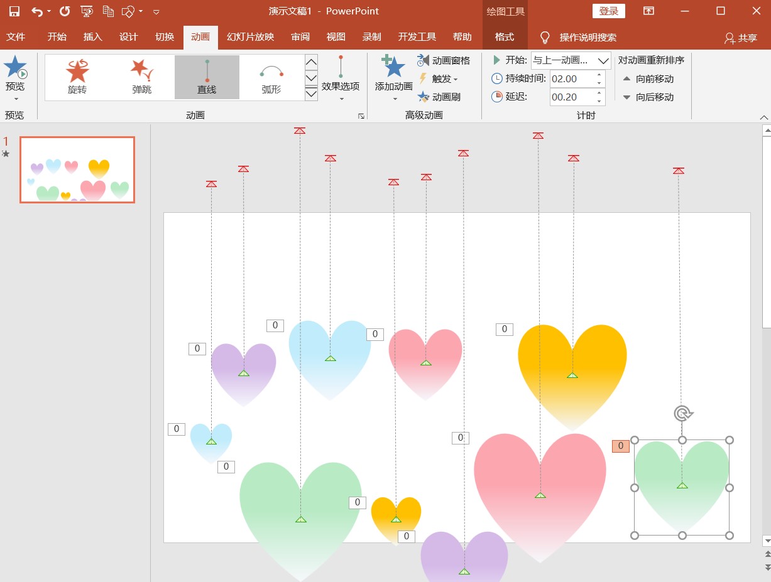Click the Save icon in title bar
771x582 pixels.
pos(14,11)
